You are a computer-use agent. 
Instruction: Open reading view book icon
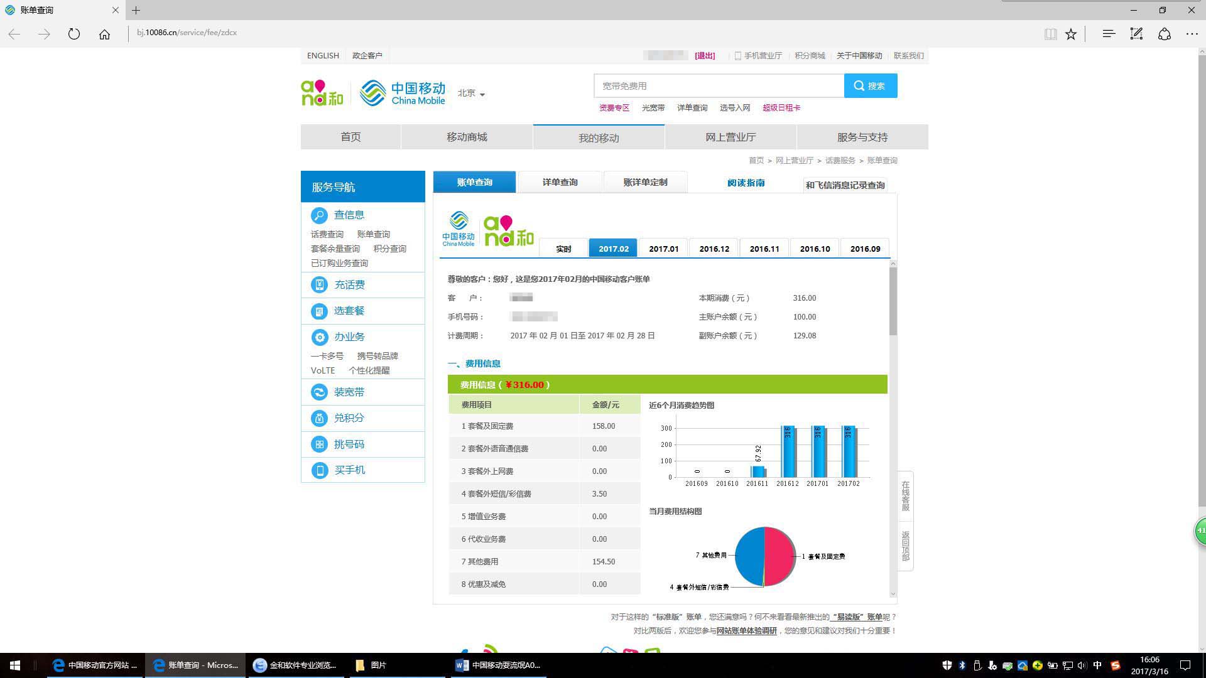pos(1050,34)
